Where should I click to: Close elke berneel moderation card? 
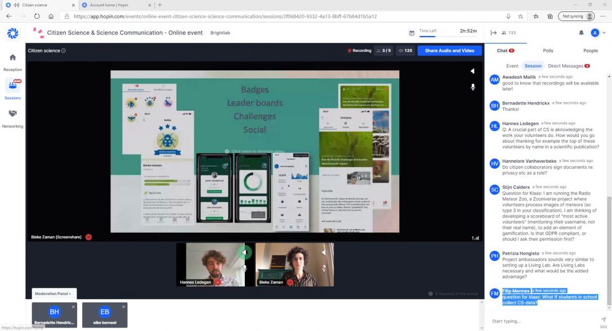pos(124,307)
